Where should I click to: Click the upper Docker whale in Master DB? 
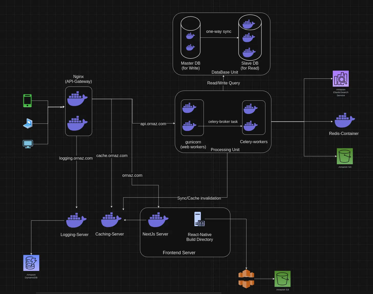190,36
